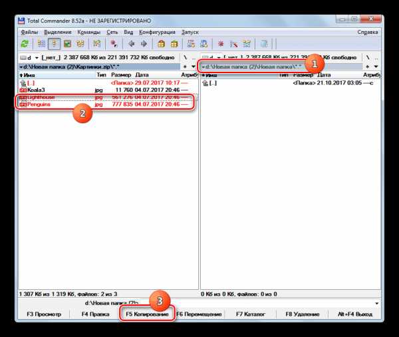Go forward using the right arrow icon

point(144,44)
